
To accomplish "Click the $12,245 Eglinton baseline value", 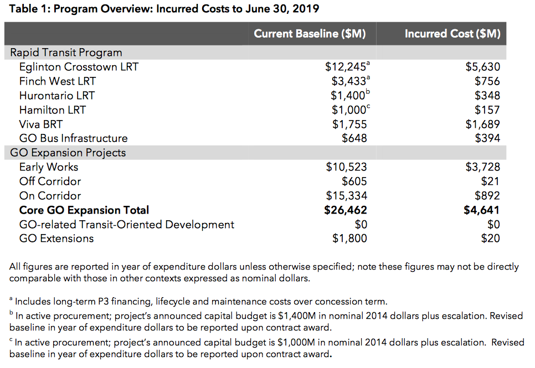I will click(x=346, y=67).
